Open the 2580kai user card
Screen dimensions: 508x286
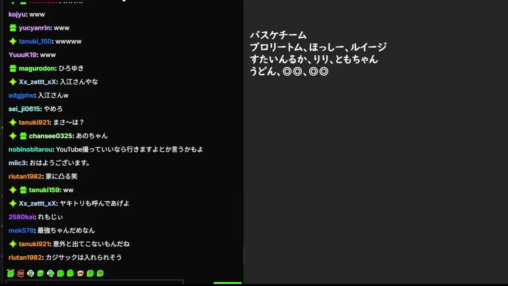pos(21,217)
